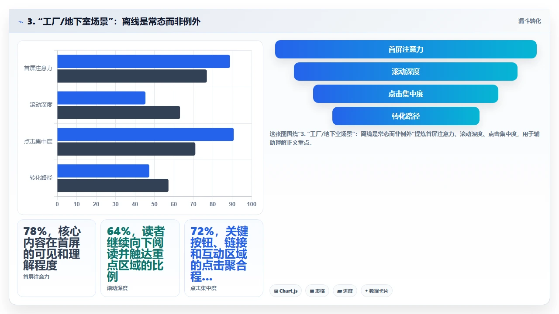Open the 64% 读者继续向下阅读 data card
The image size is (559, 314).
point(140,258)
